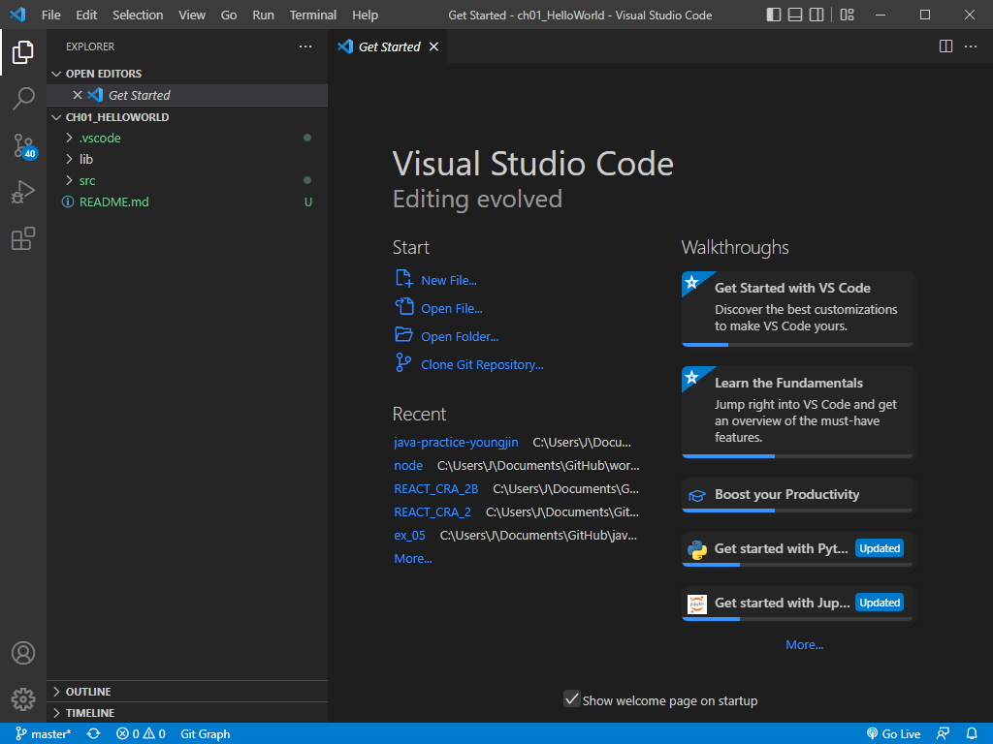Image resolution: width=993 pixels, height=744 pixels.
Task: Open Get Started with VS Code walkthrough
Action: click(x=798, y=309)
